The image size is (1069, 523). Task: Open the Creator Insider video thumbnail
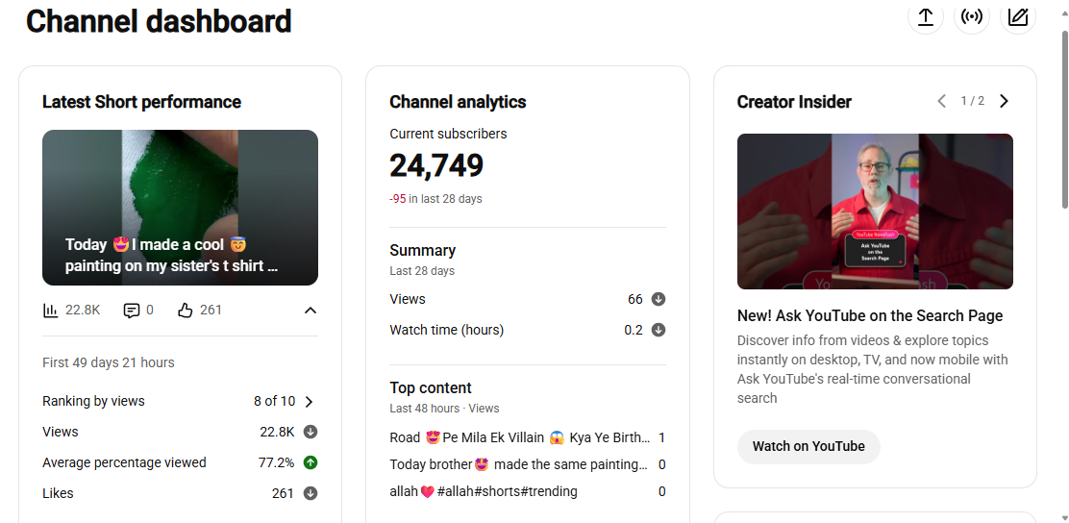pos(875,212)
